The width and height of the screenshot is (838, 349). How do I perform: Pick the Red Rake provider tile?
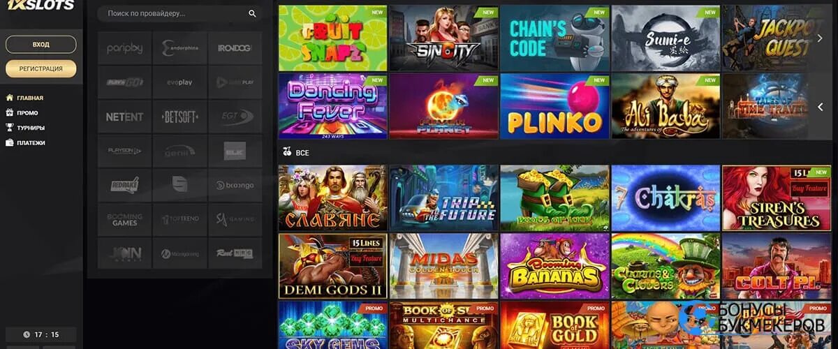click(124, 185)
